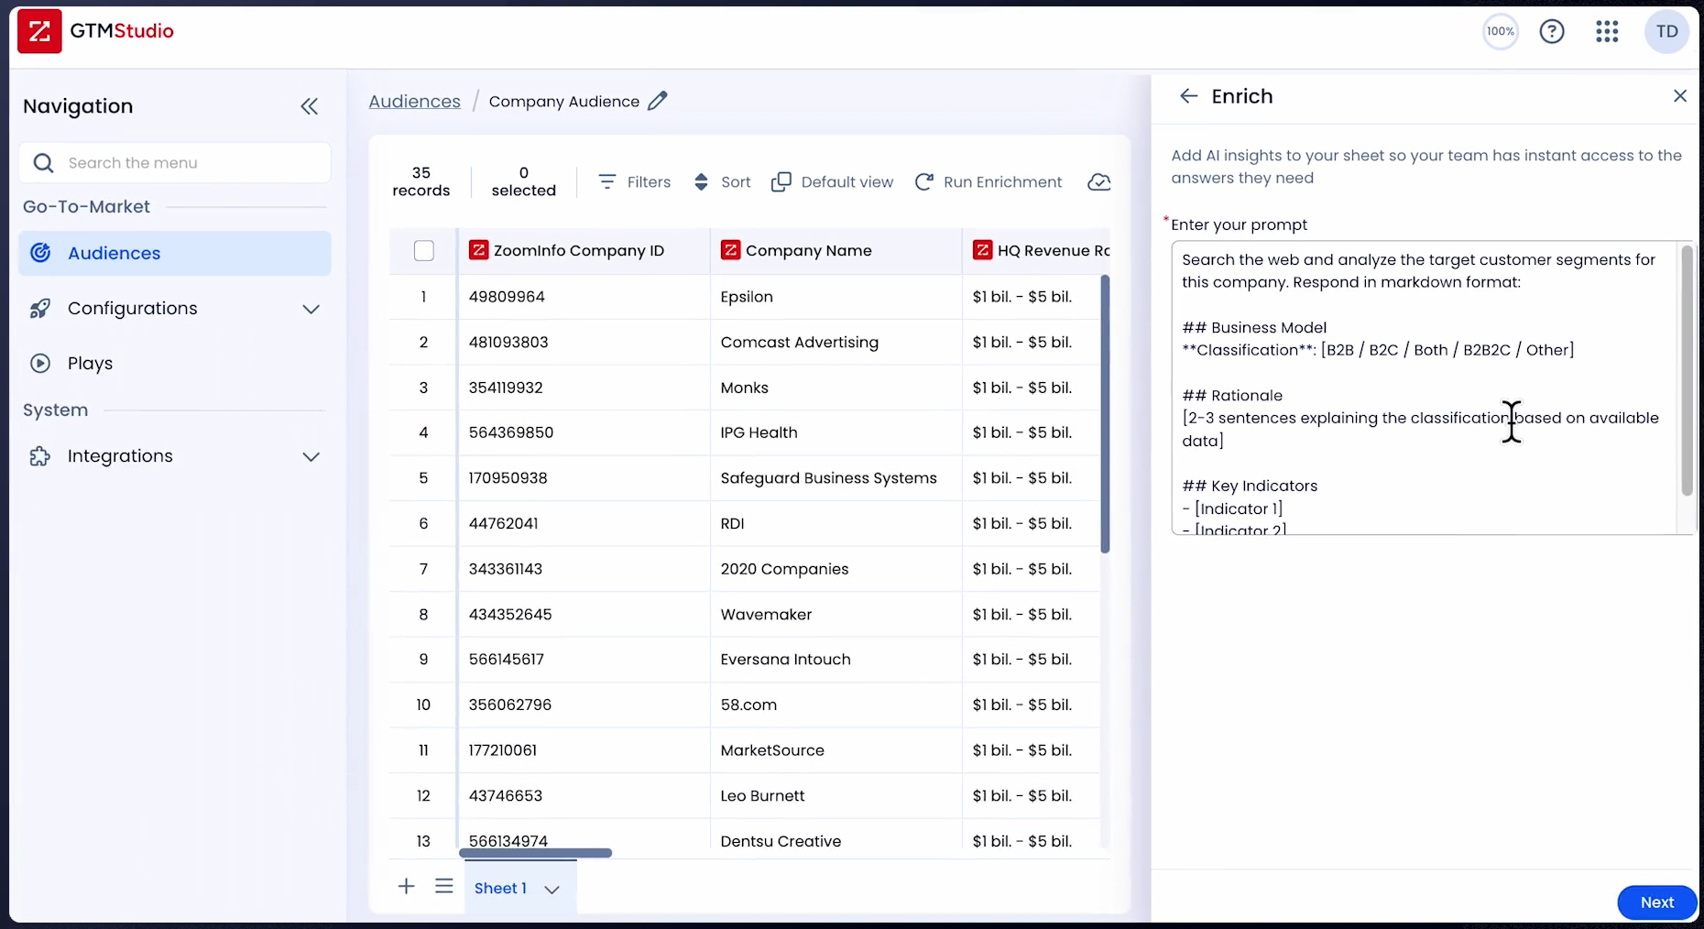The height and width of the screenshot is (929, 1704).
Task: Click the table horizontal scrollbar
Action: [535, 853]
